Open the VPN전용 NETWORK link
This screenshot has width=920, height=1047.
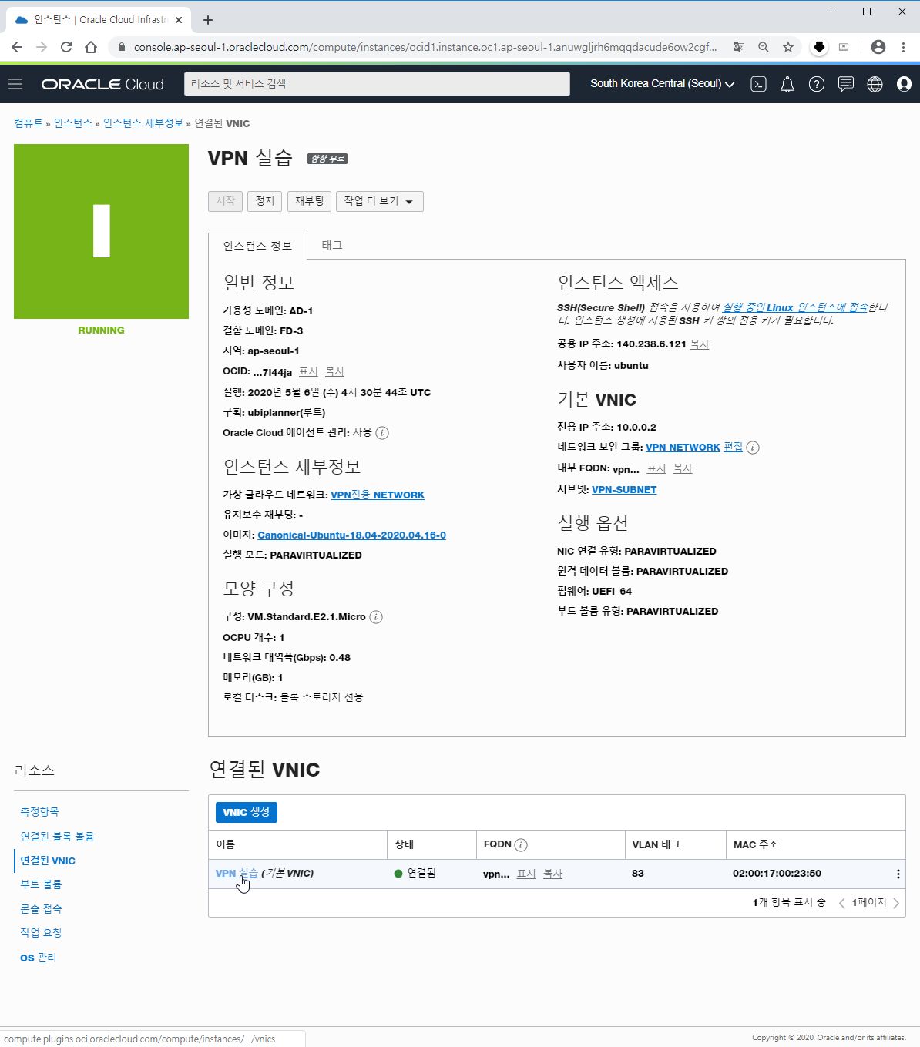378,495
